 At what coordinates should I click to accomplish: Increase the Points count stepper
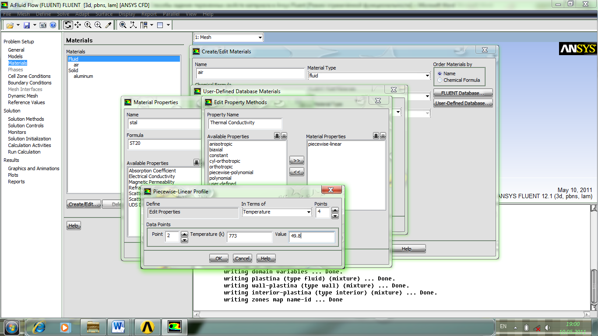[x=335, y=210]
